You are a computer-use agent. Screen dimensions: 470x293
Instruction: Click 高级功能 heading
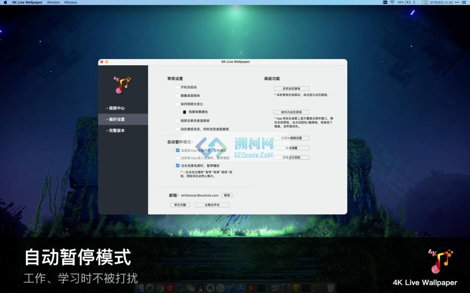272,79
